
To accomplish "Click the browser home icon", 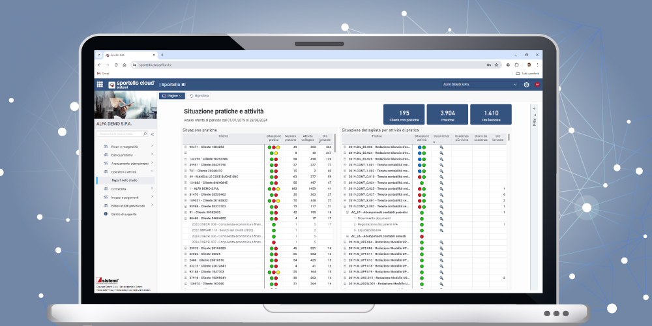I will pos(124,65).
